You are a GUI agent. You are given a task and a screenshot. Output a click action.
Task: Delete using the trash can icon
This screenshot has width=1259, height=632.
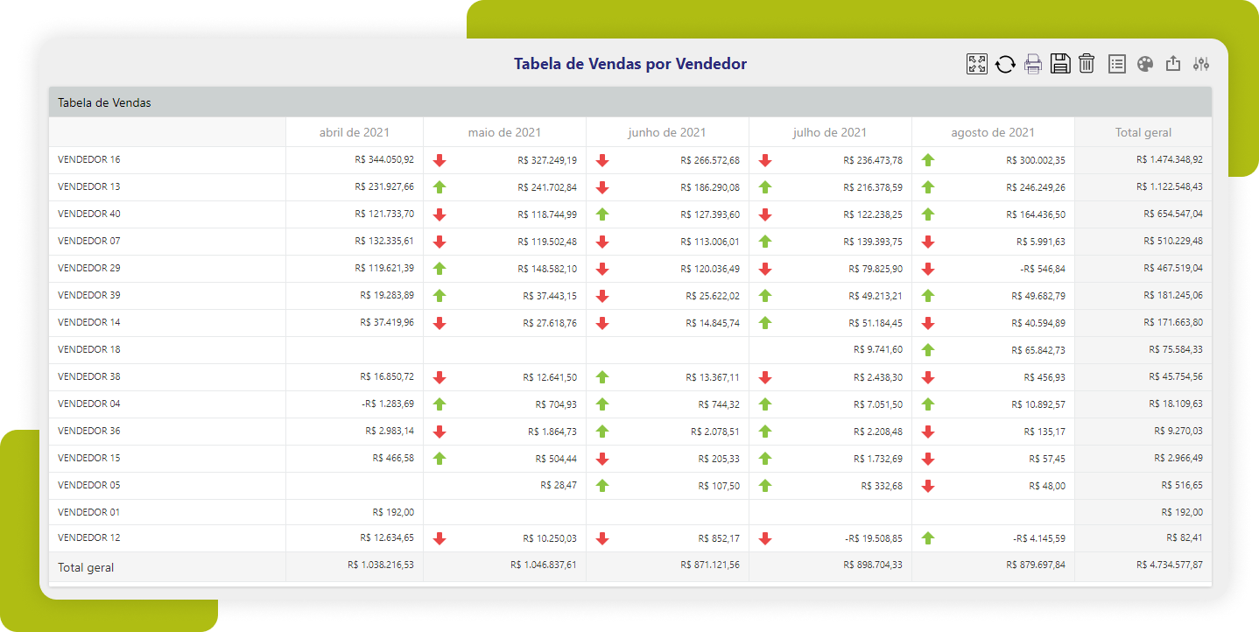pyautogui.click(x=1087, y=64)
